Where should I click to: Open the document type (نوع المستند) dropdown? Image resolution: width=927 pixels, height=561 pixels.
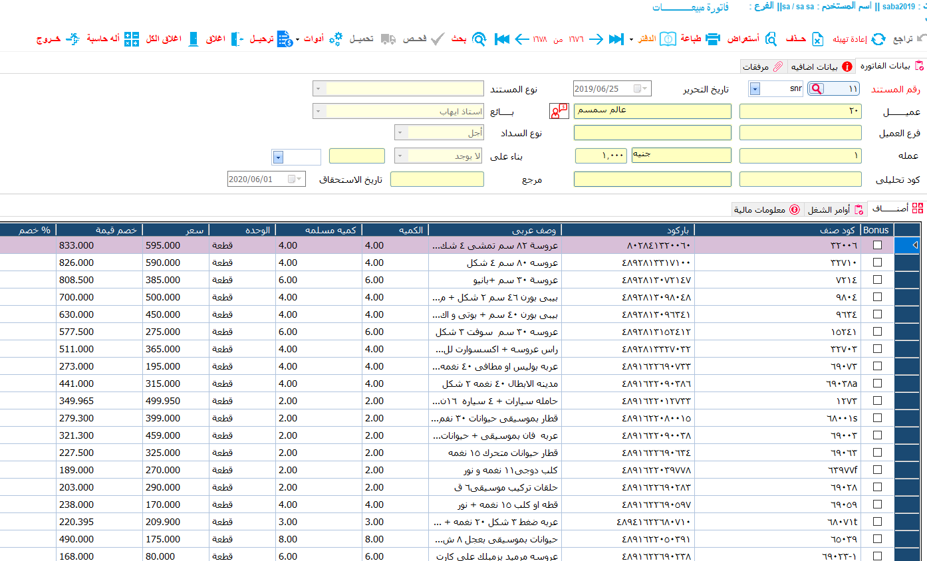coord(318,89)
